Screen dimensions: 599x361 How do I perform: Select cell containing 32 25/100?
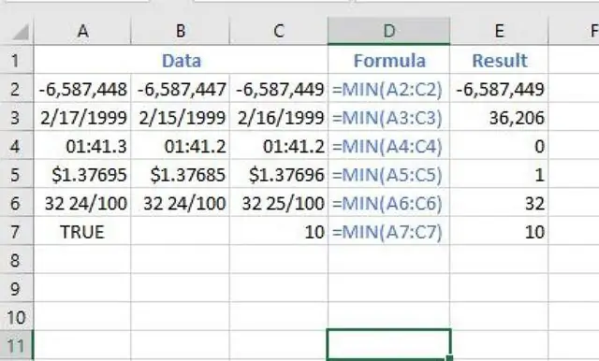tap(279, 203)
